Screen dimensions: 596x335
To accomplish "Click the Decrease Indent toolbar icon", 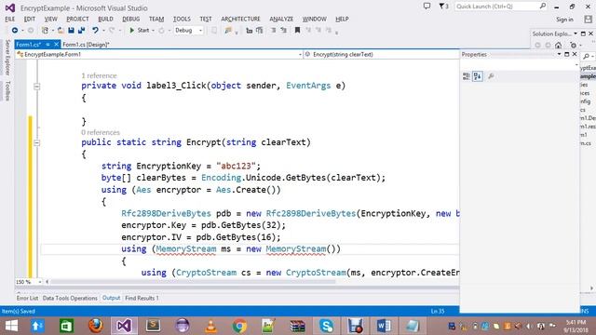I will click(x=273, y=31).
